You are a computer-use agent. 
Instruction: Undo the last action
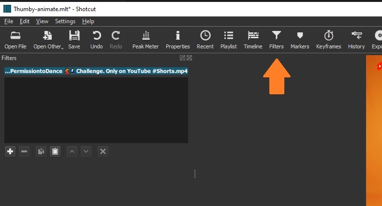point(97,40)
